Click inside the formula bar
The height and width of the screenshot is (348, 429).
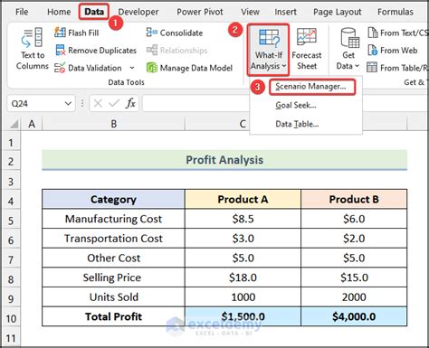point(196,104)
